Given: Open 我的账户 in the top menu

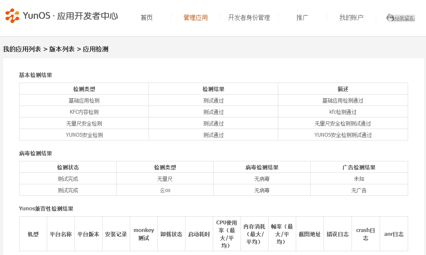Looking at the screenshot, I should click(351, 17).
